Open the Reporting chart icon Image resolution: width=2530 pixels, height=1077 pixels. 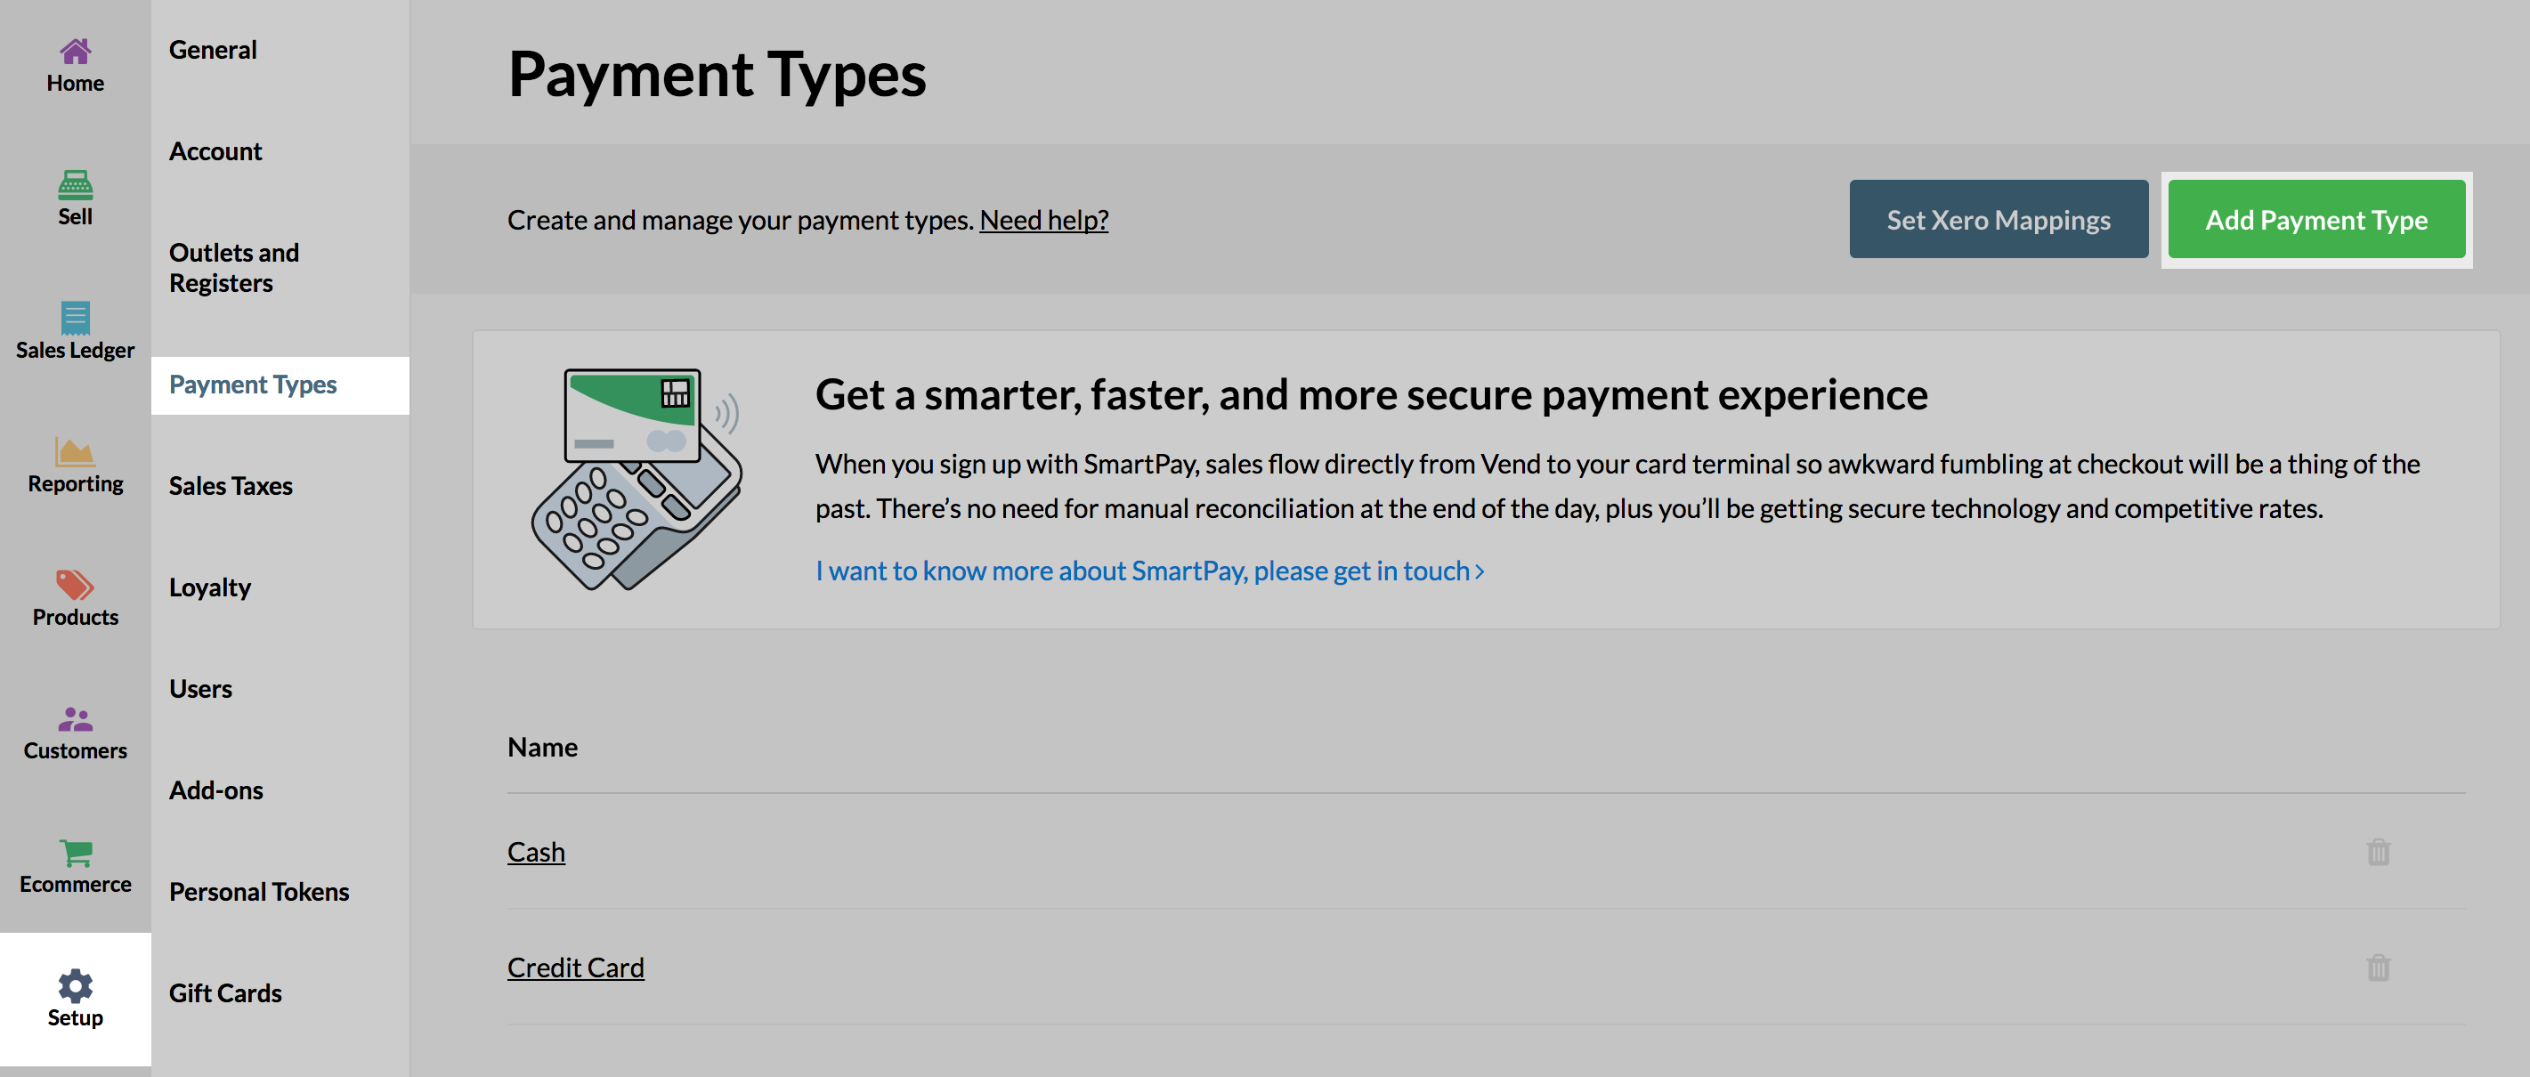pos(75,450)
